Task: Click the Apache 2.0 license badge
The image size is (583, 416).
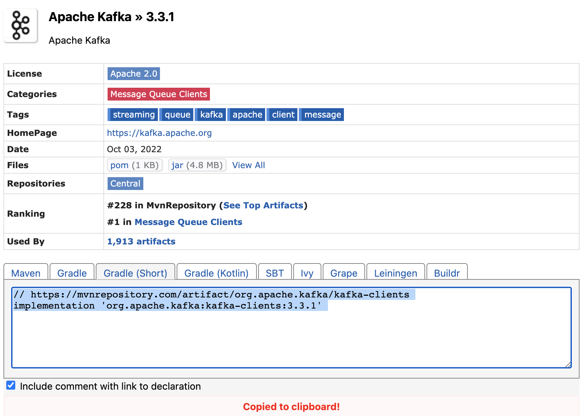Action: click(133, 73)
